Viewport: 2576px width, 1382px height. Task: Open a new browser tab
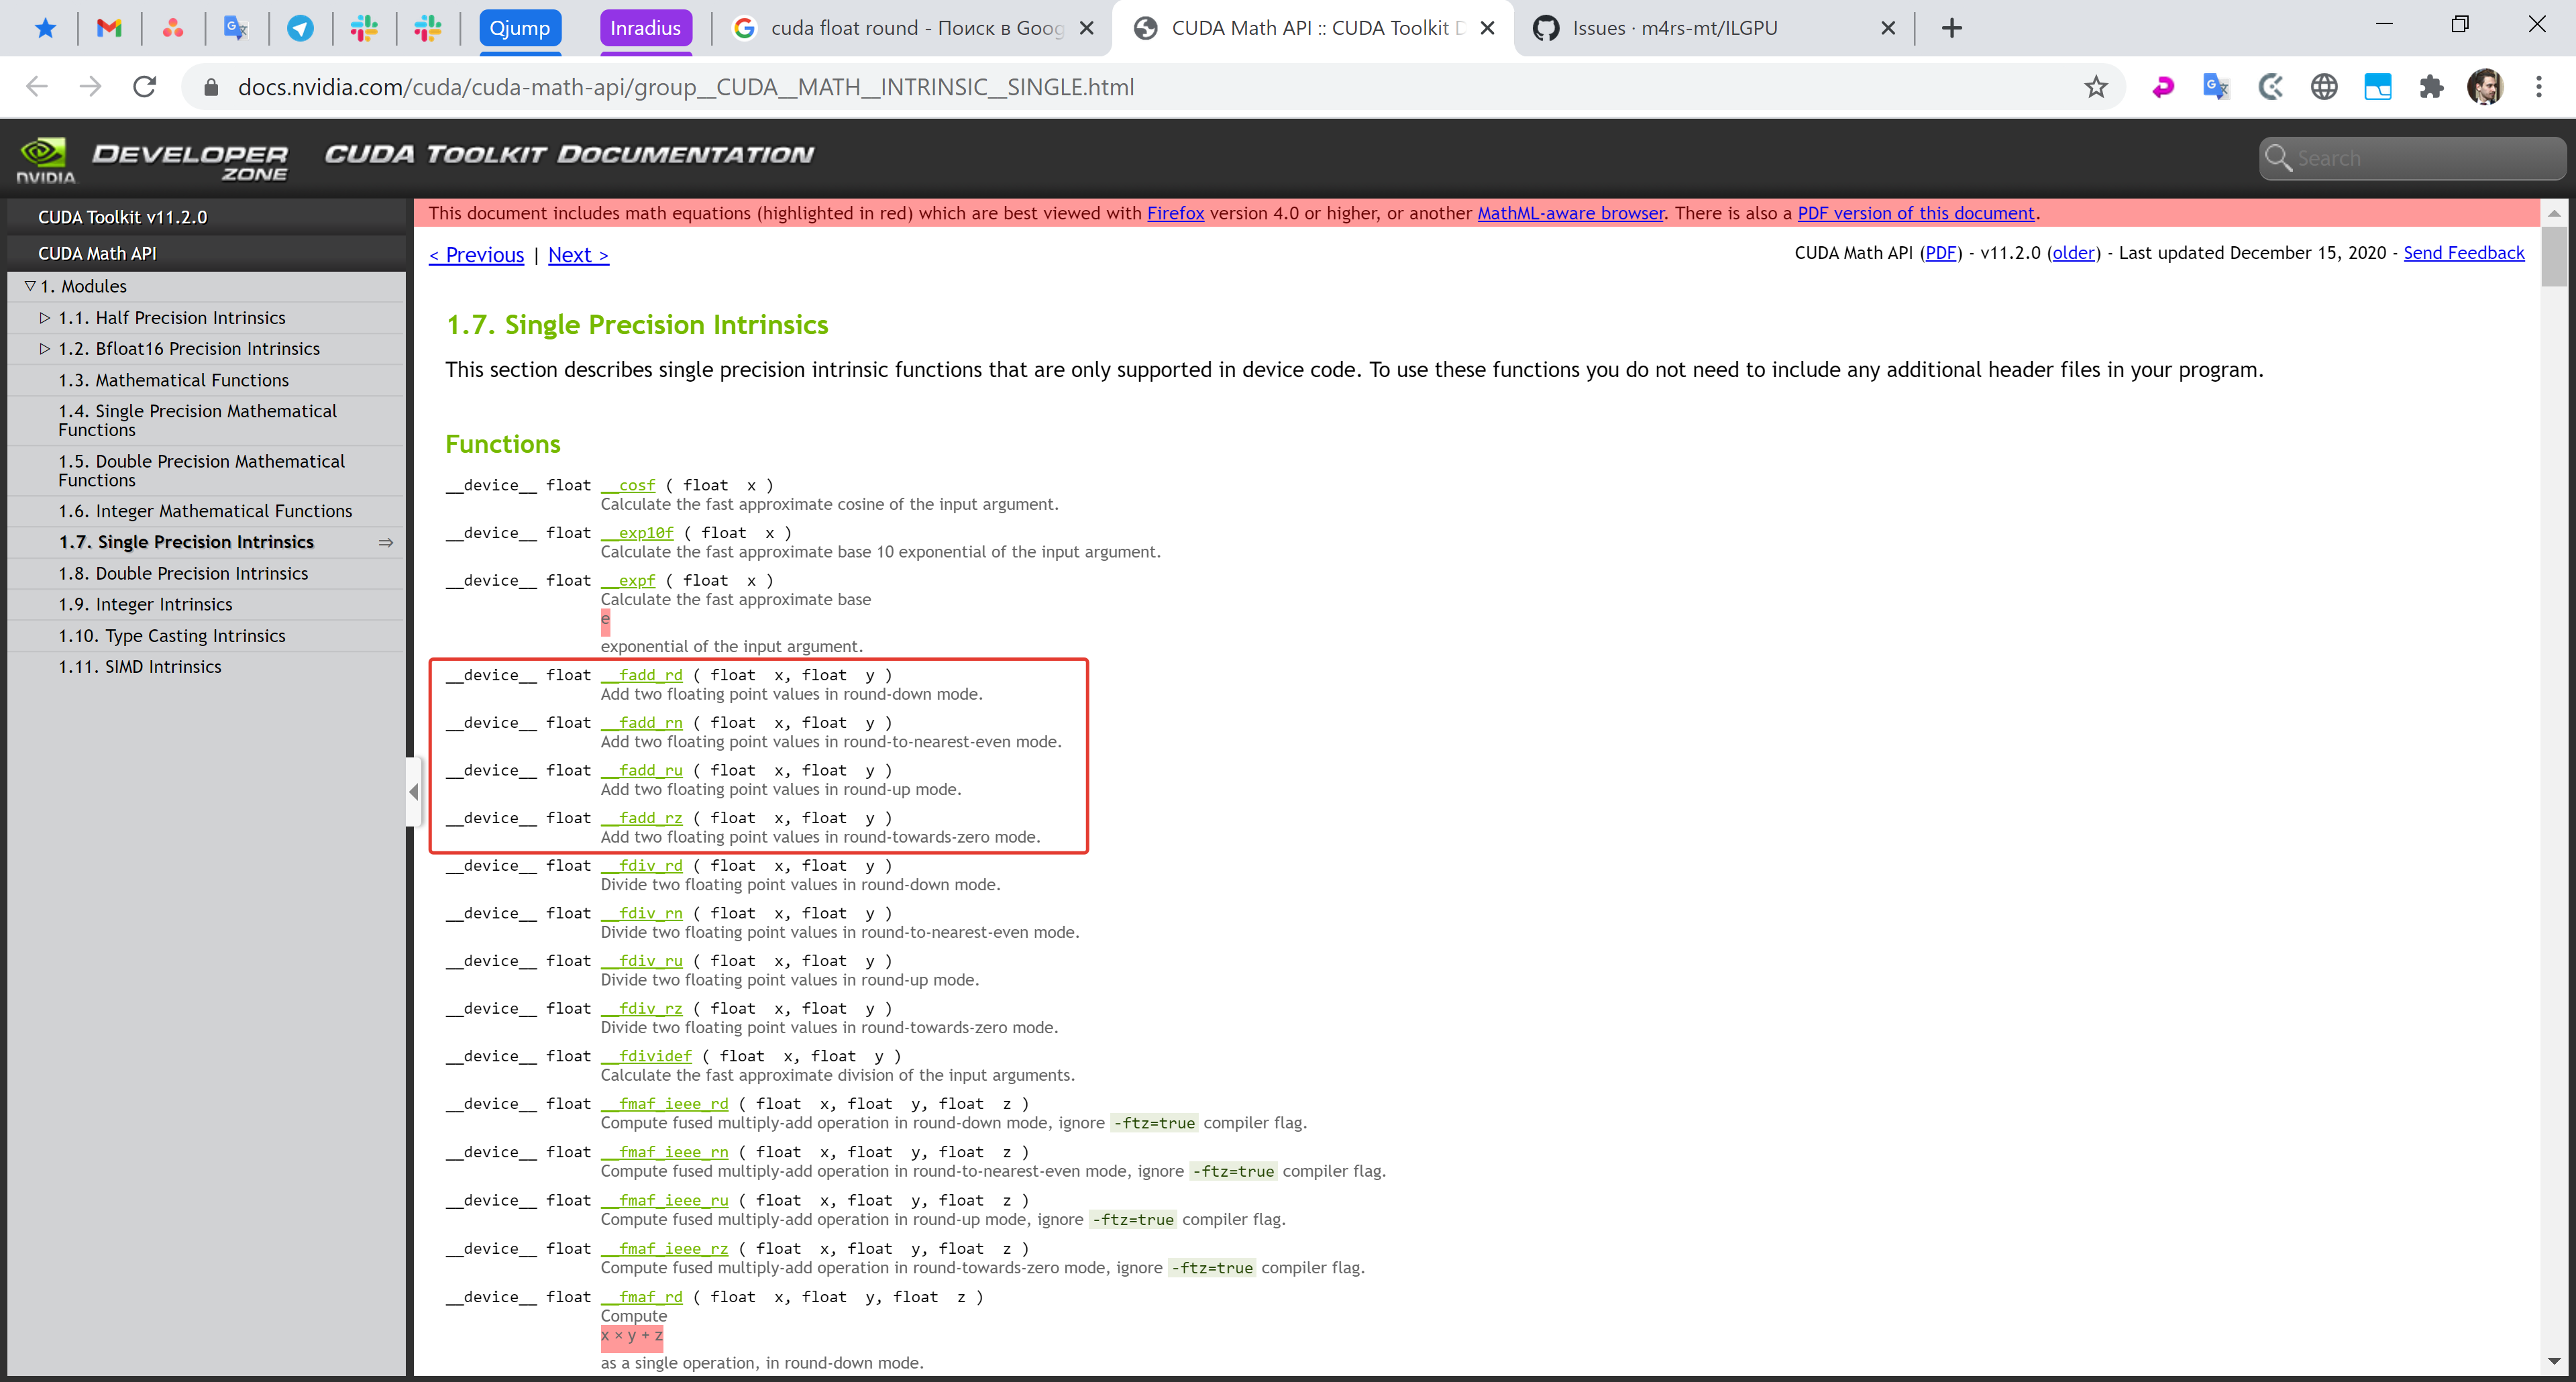[1952, 28]
